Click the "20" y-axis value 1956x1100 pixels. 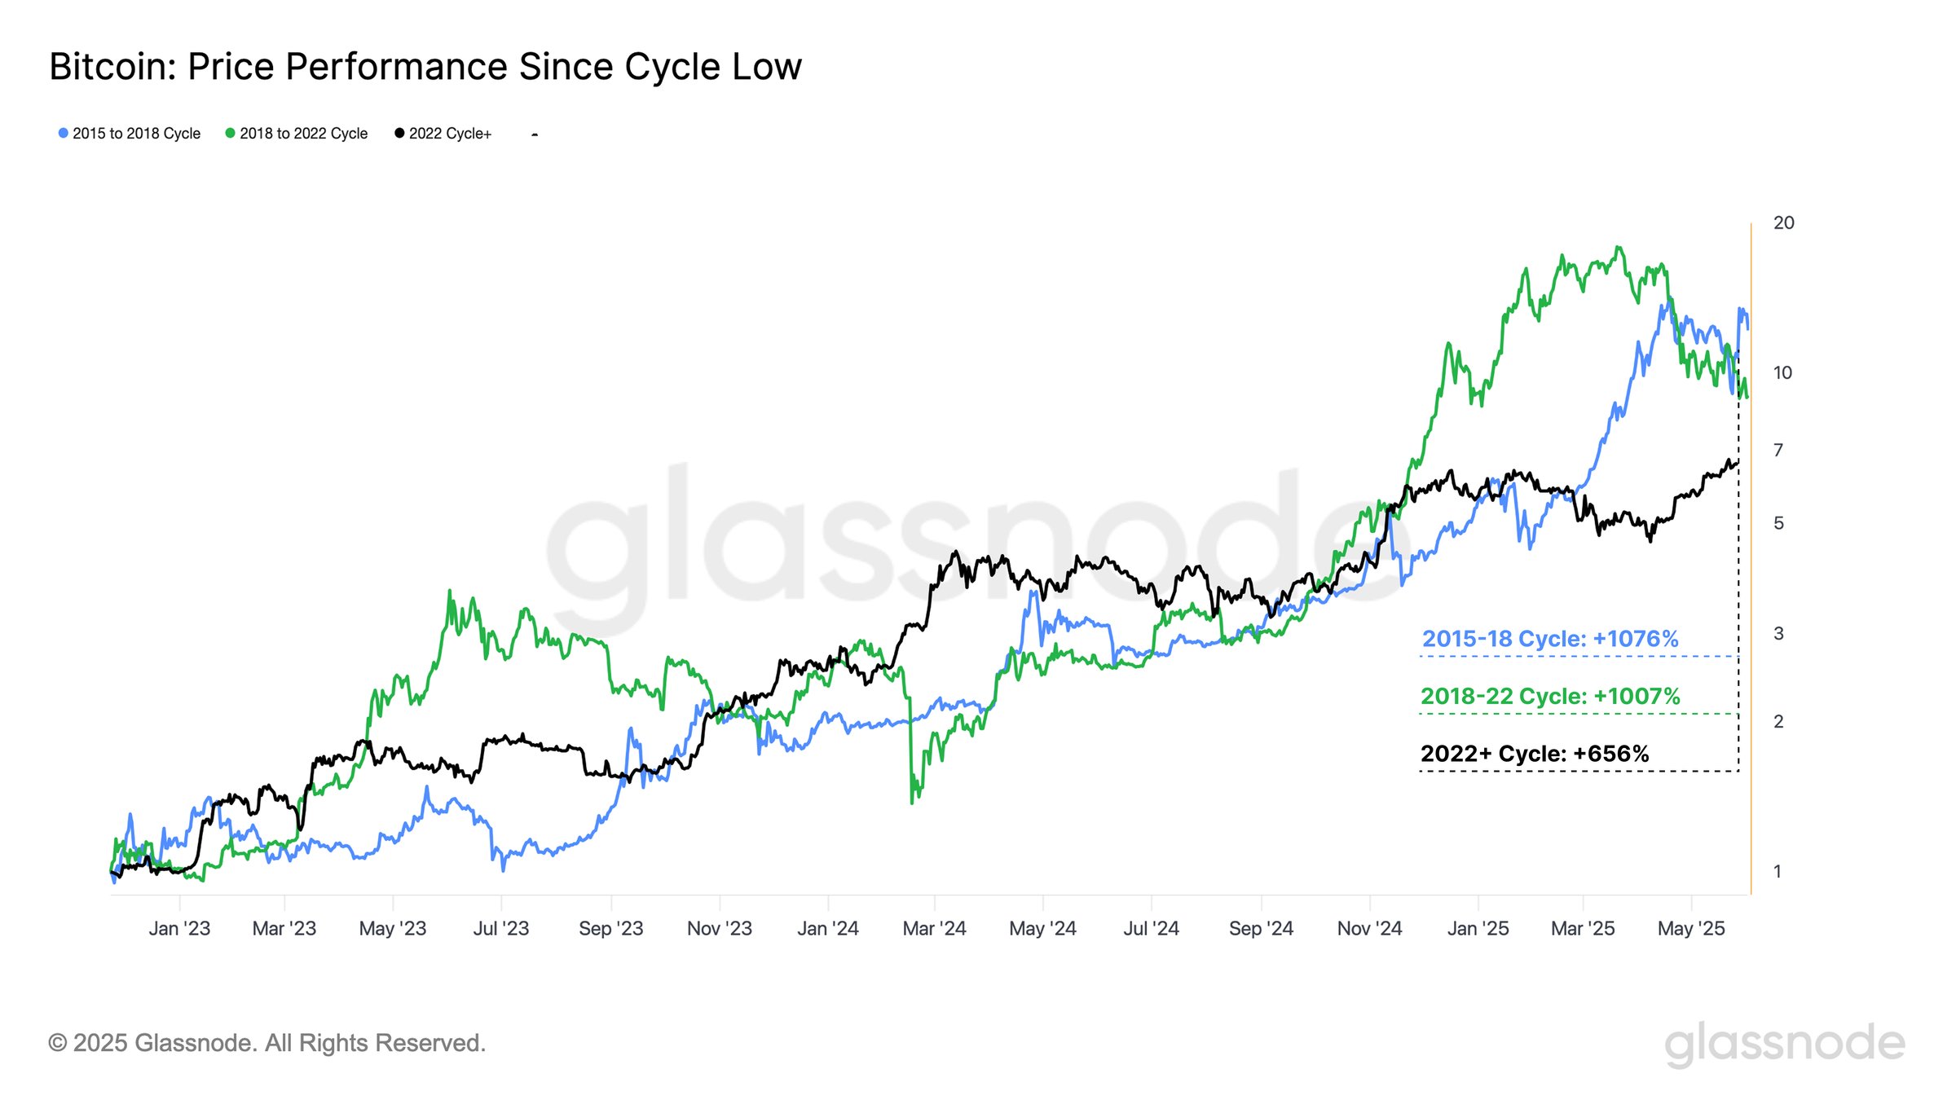[x=1783, y=223]
